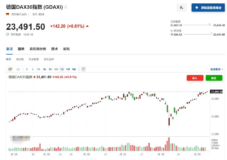Click the +142.20 (+0.61%) change text
Image resolution: width=227 pixels, height=160 pixels.
[67, 26]
